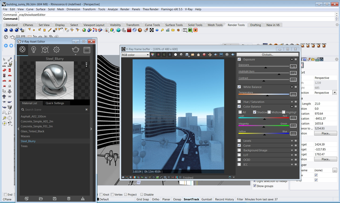Collapse White Balance section chevron
The height and width of the screenshot is (203, 340).
pyautogui.click(x=292, y=87)
